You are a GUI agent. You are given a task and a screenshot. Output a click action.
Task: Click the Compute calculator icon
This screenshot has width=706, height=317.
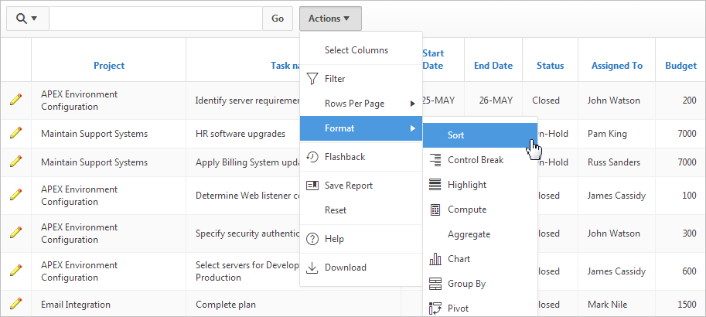point(435,210)
